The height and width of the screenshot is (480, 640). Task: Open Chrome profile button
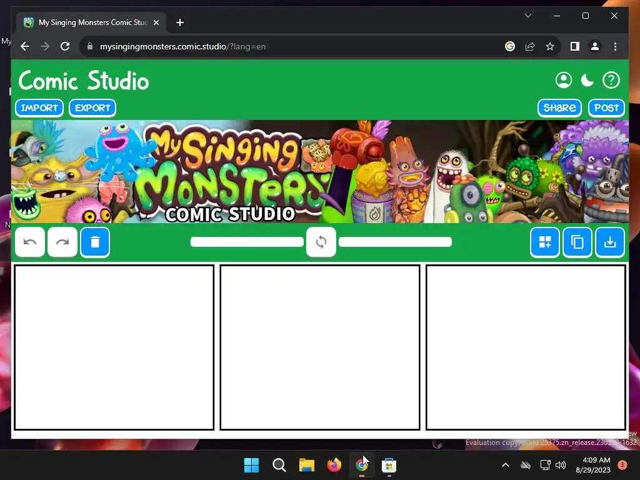[x=595, y=46]
